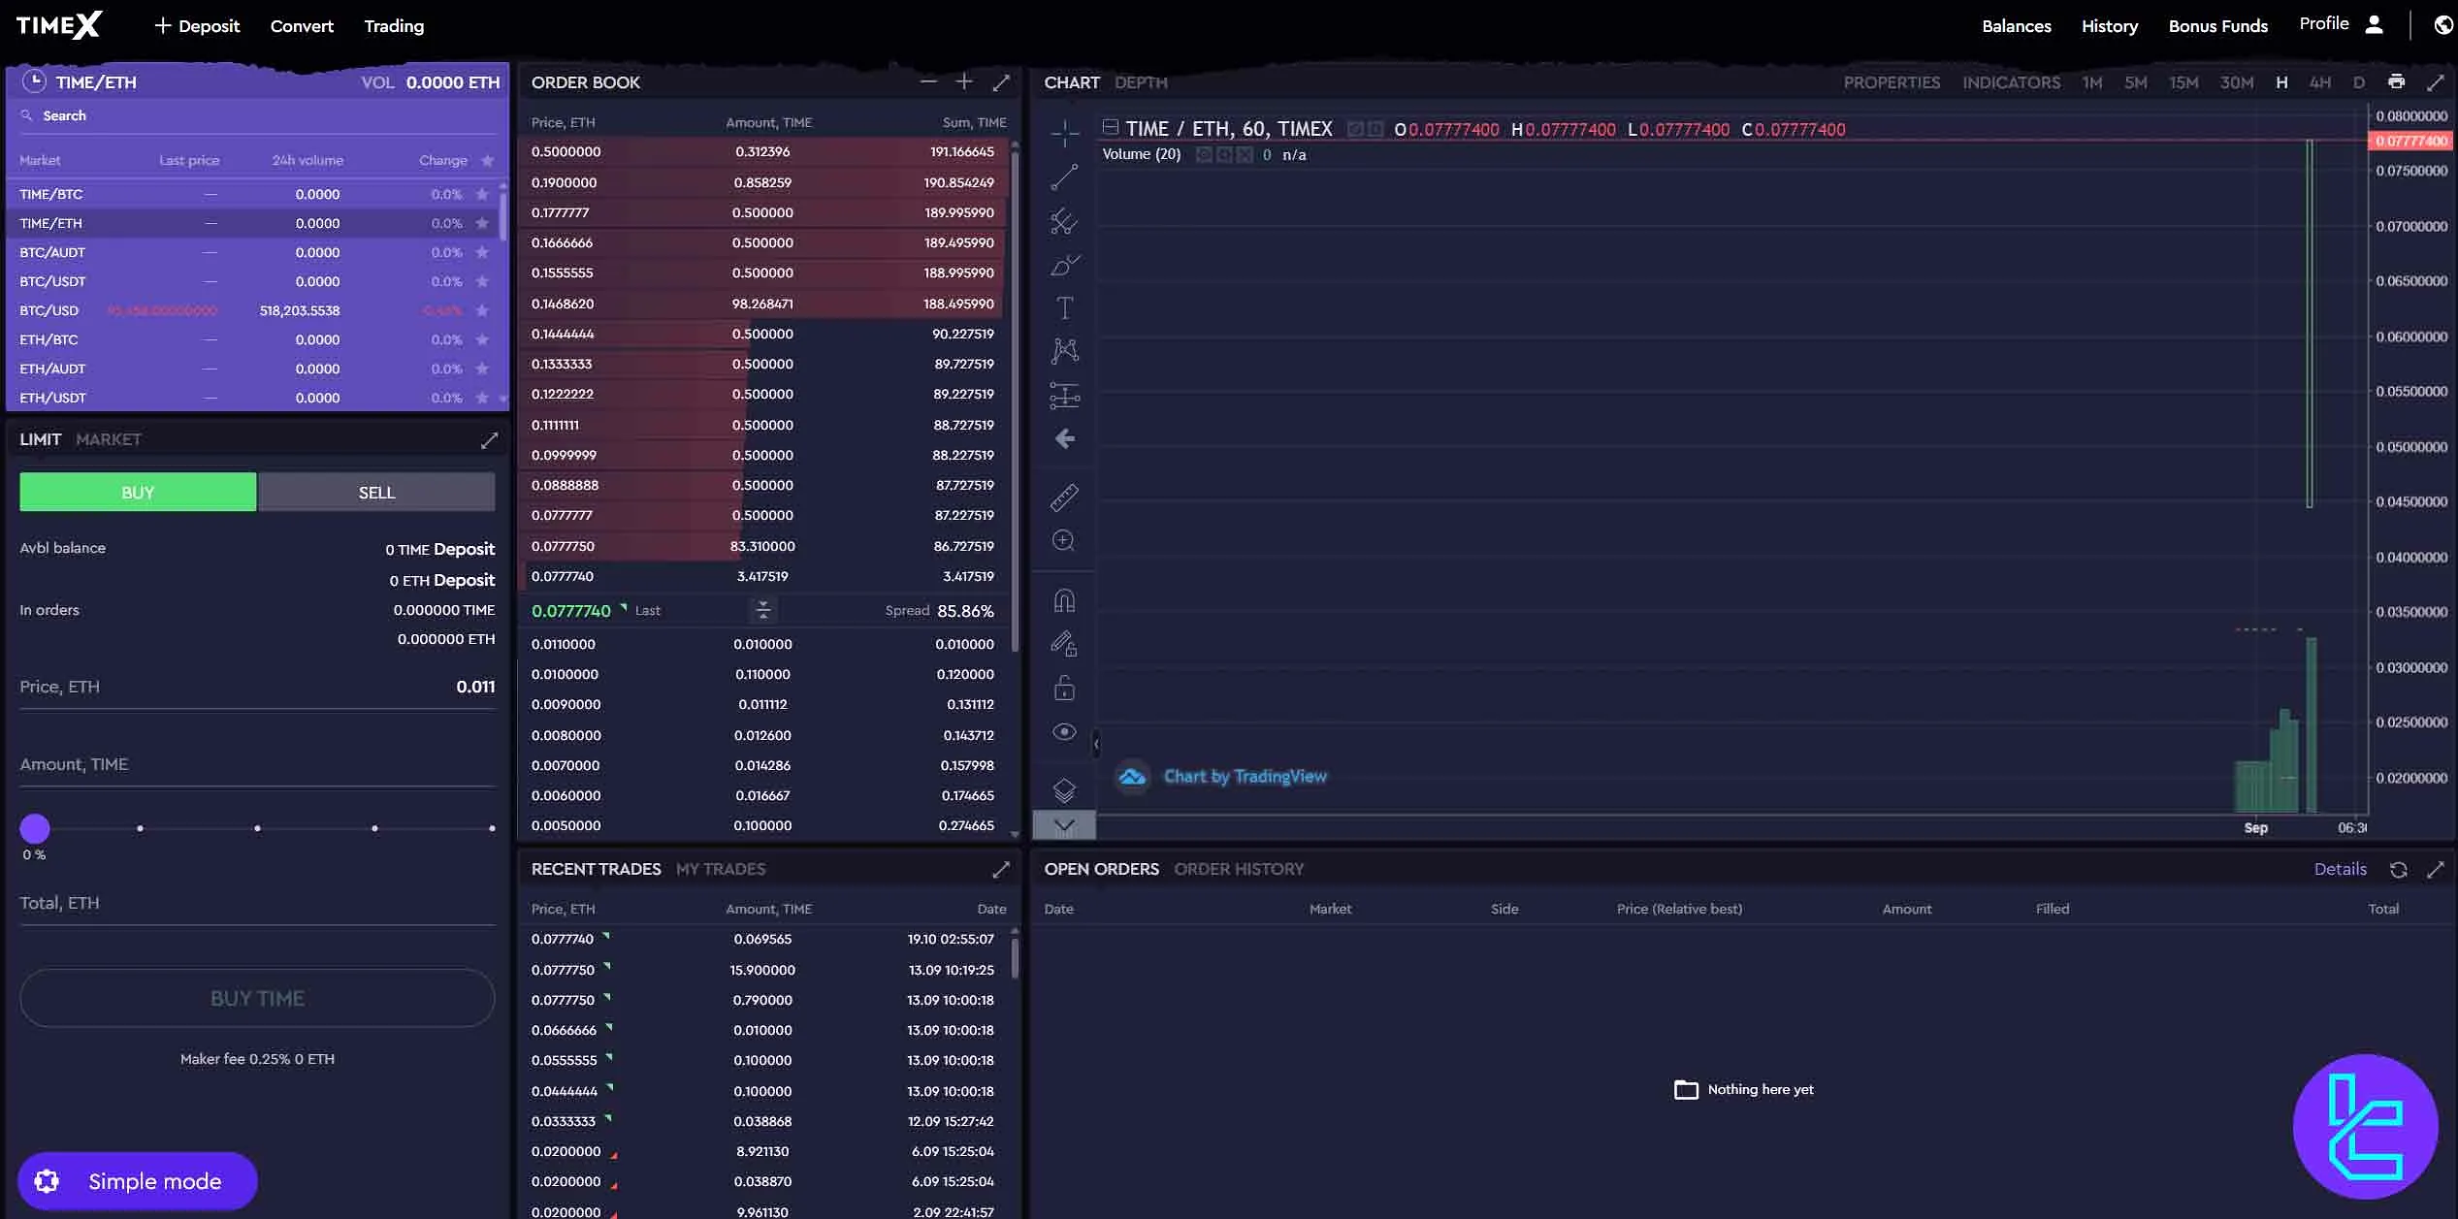Switch to the MARKET order tab
Image resolution: width=2458 pixels, height=1219 pixels.
tap(109, 439)
